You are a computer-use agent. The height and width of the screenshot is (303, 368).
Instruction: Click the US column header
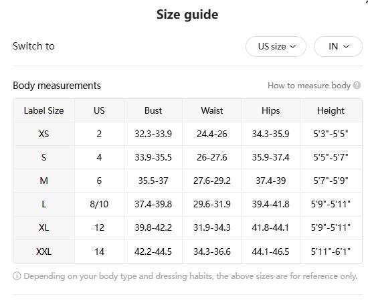[99, 110]
